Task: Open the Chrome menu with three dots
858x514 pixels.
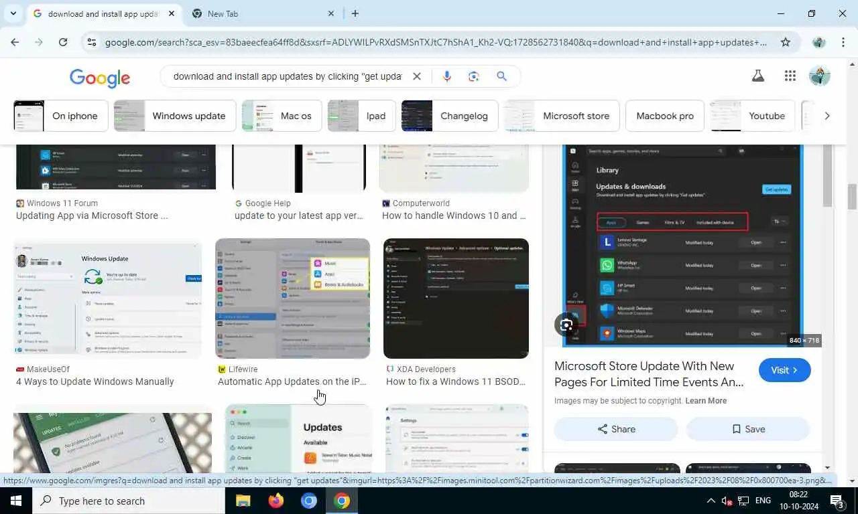Action: click(843, 42)
